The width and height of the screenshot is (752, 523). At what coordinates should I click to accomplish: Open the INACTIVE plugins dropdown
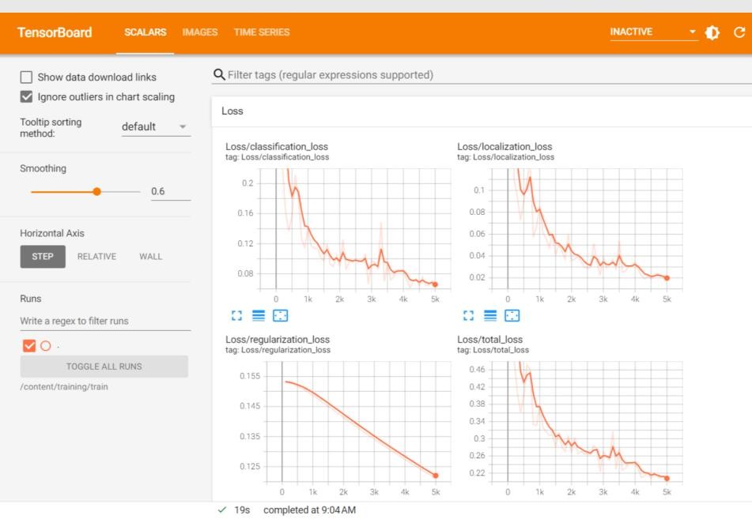coord(653,32)
